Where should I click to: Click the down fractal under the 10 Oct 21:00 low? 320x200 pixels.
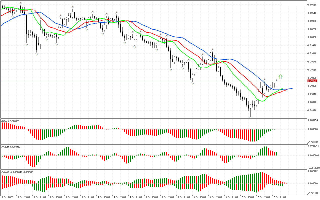pyautogui.click(x=37, y=54)
